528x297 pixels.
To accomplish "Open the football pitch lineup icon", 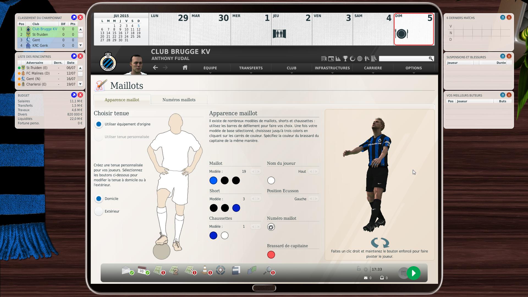I will pos(159,270).
